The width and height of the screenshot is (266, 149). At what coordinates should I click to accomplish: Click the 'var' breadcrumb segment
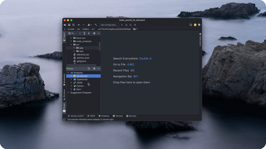(x=78, y=29)
